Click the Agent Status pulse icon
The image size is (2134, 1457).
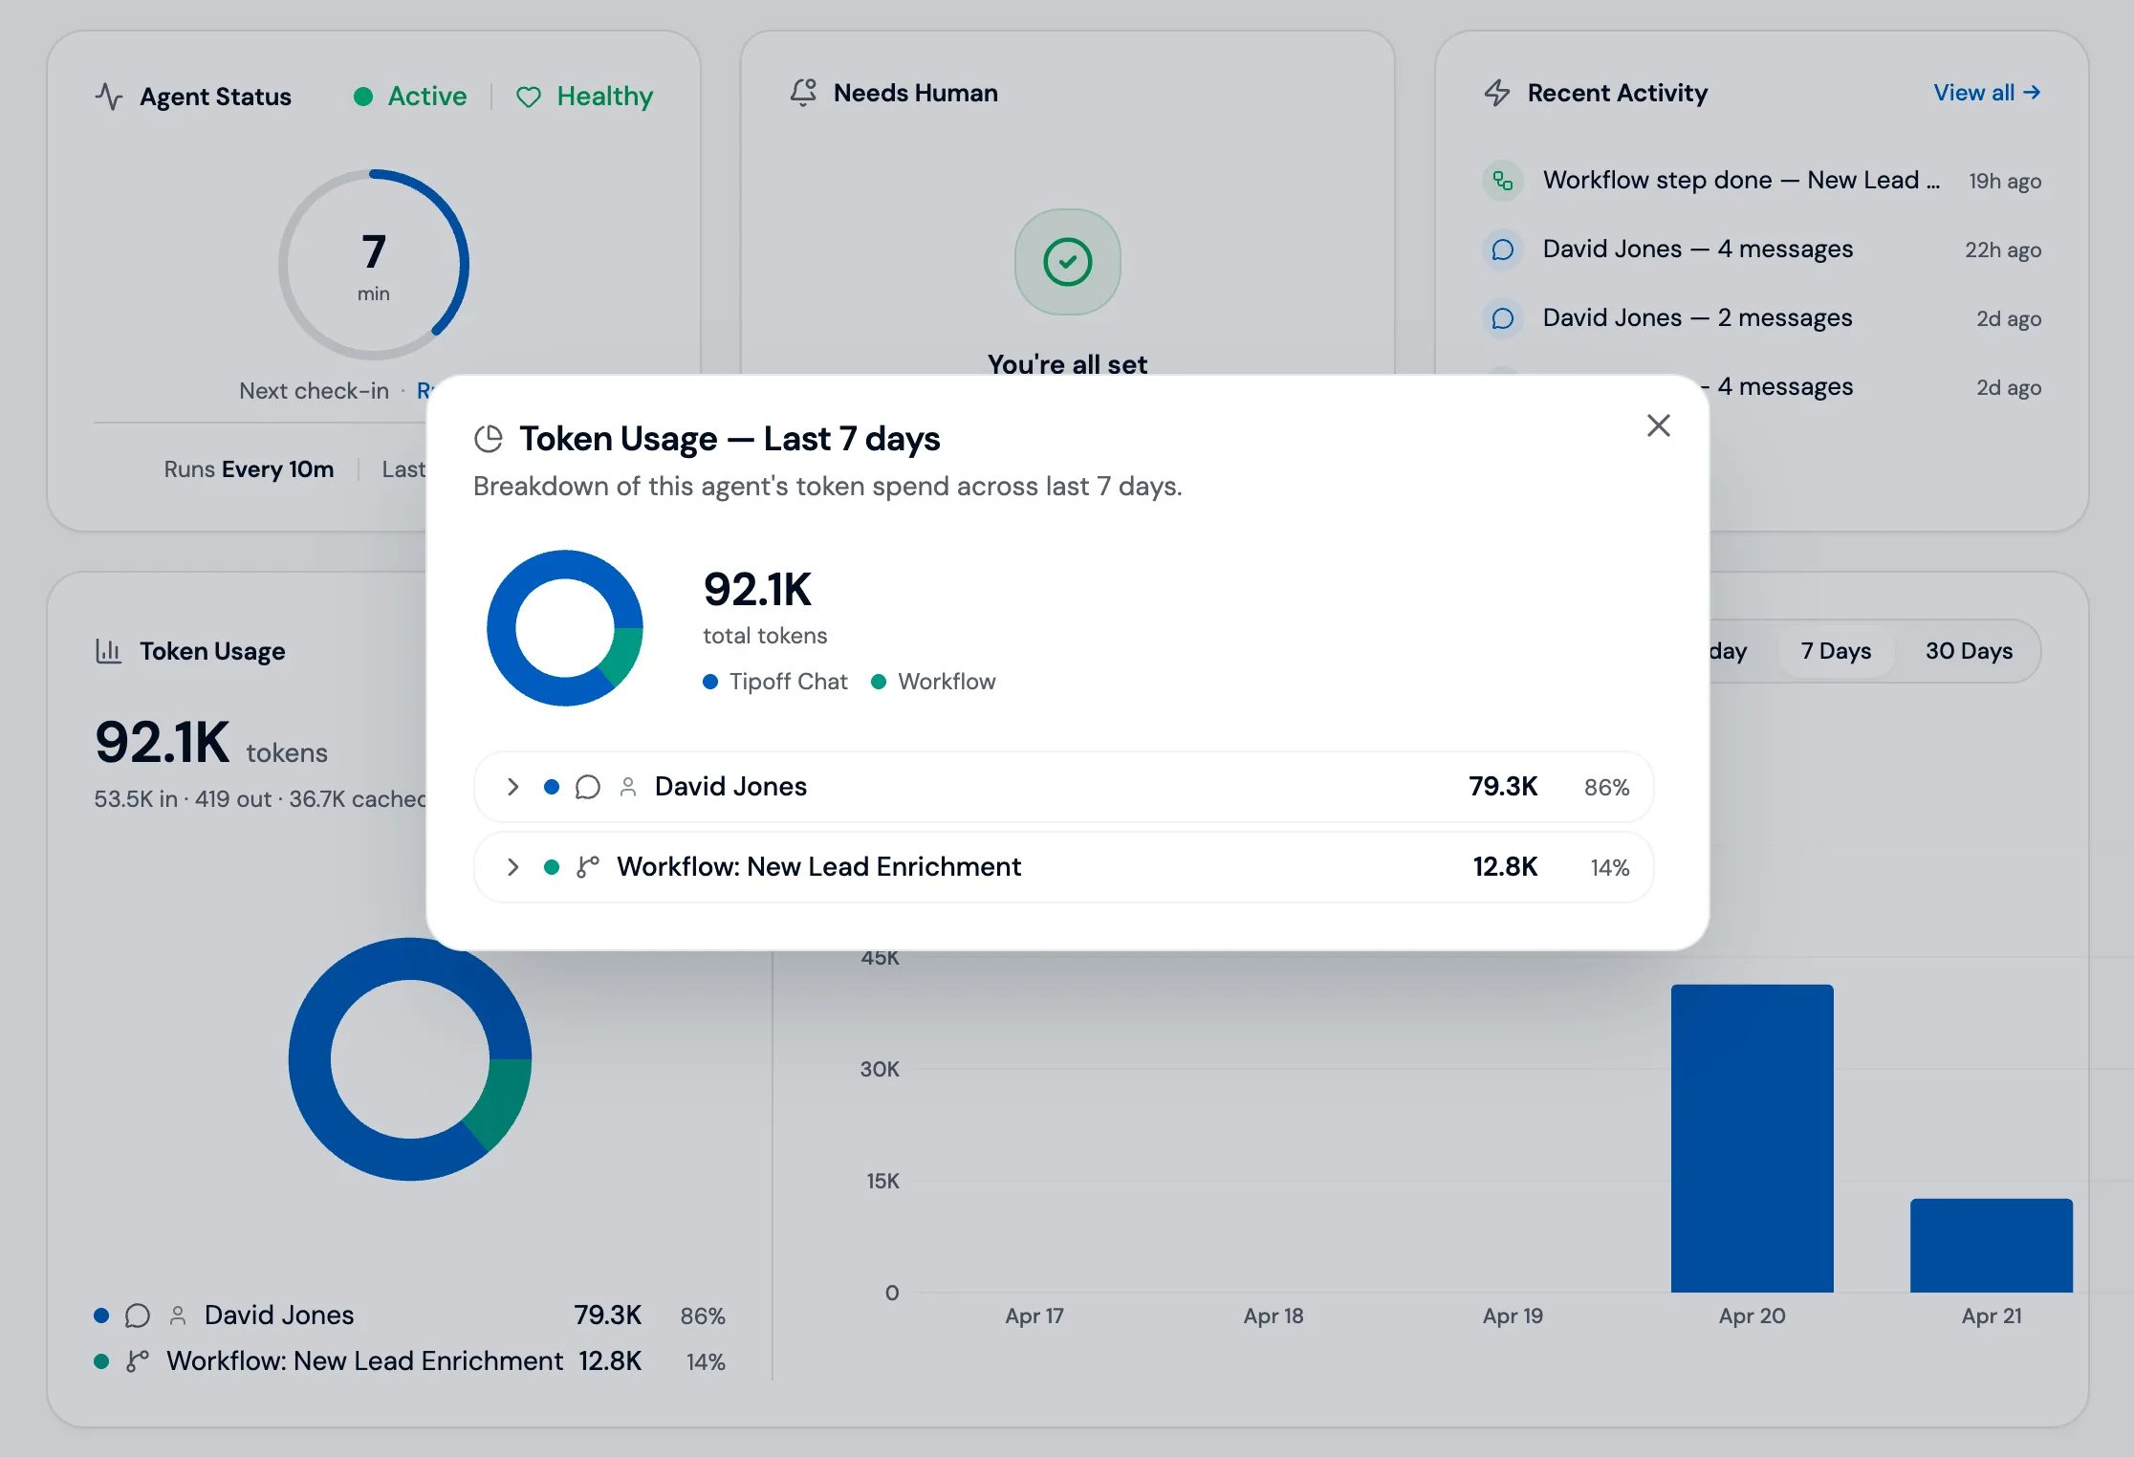tap(110, 96)
